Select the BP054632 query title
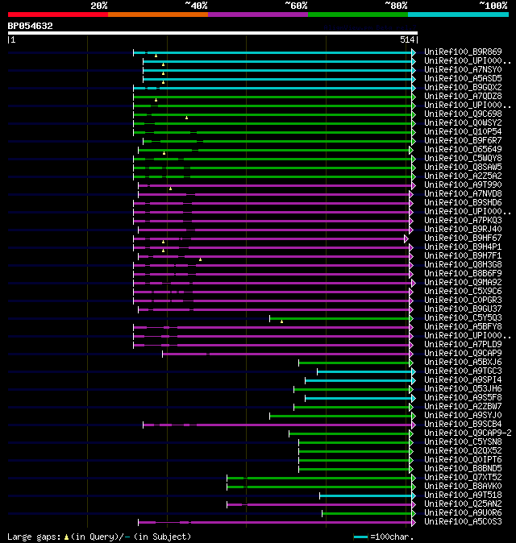The image size is (516, 543). (30, 26)
